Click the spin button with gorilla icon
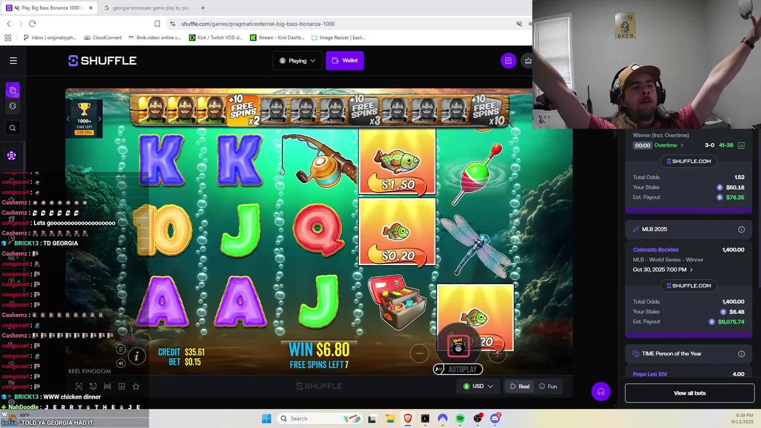Viewport: 761px width, 428px height. tap(458, 347)
